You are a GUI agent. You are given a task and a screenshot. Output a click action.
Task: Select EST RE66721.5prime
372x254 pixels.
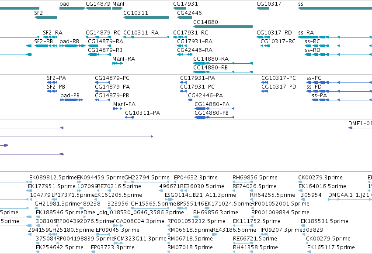tap(243, 243)
